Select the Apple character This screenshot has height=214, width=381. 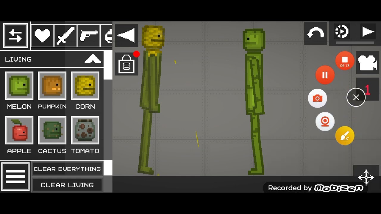(19, 130)
